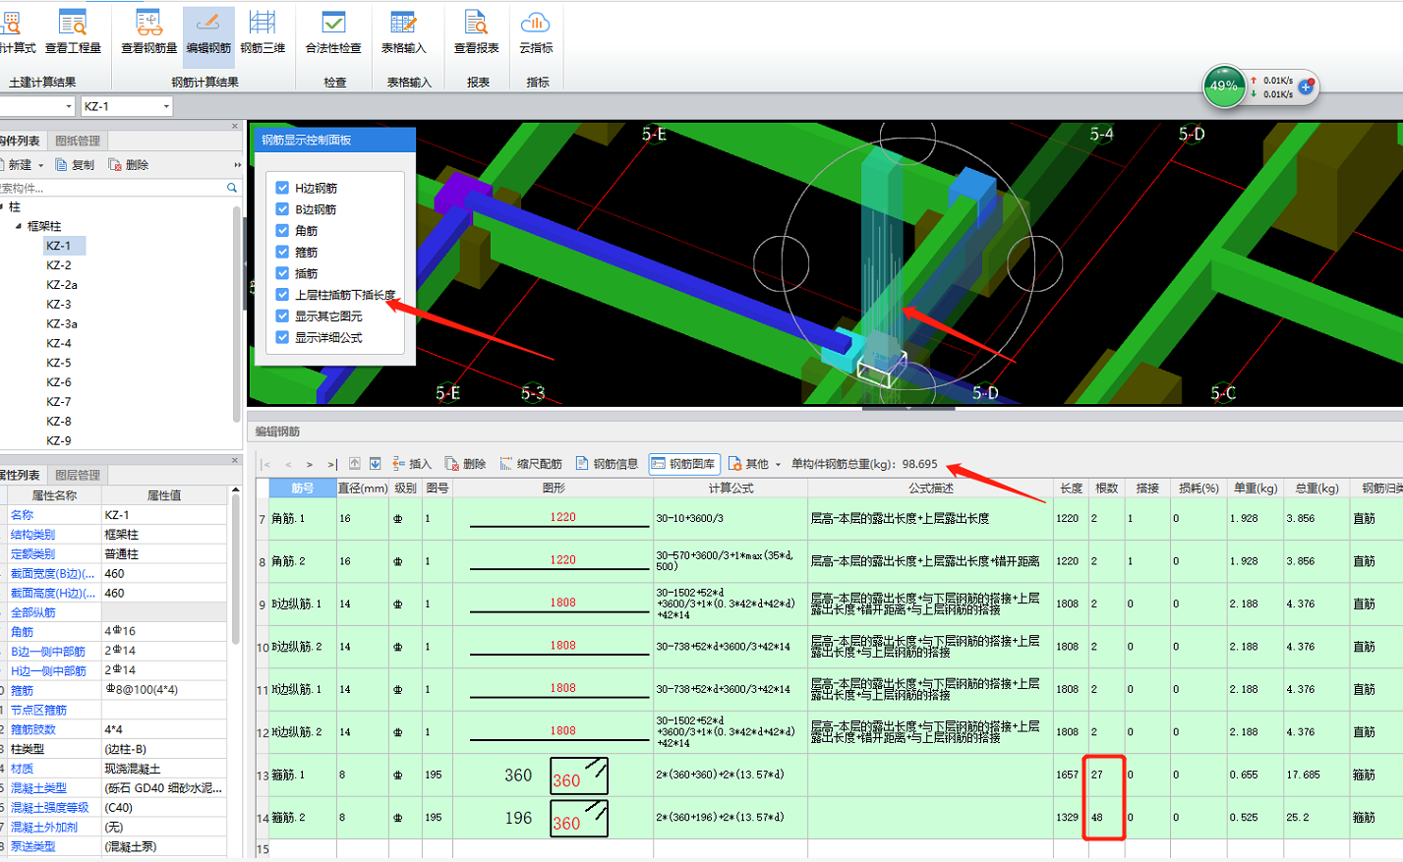Screen dimensions: 1403x862
Task: Toggle 箍筋 display checkbox
Action: point(282,252)
